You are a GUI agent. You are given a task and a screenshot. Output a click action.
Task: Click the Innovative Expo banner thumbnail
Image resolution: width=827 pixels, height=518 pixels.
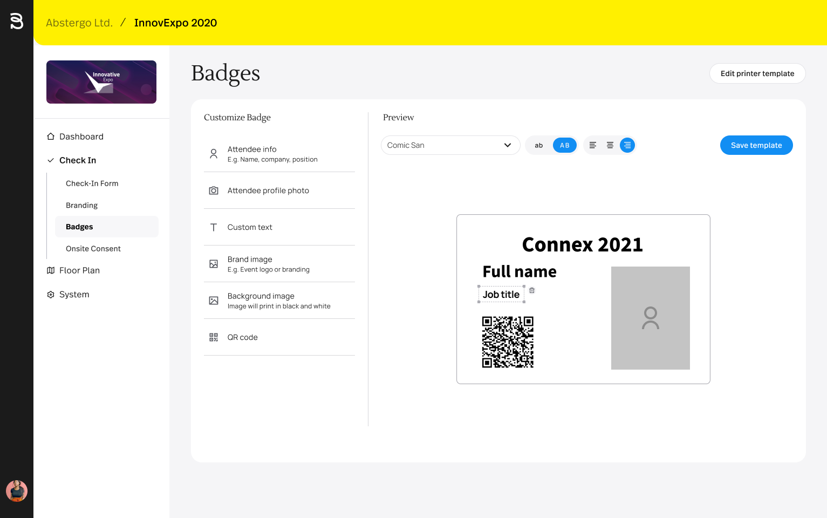coord(101,82)
